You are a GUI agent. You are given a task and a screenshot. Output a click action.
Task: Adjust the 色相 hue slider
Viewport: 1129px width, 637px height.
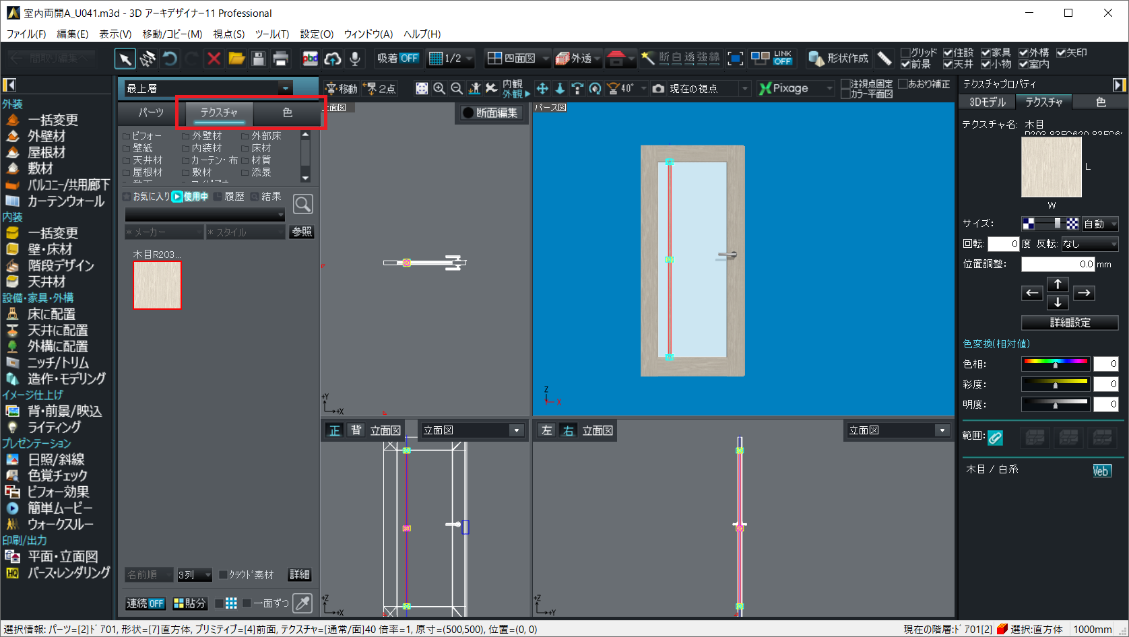[1055, 364]
